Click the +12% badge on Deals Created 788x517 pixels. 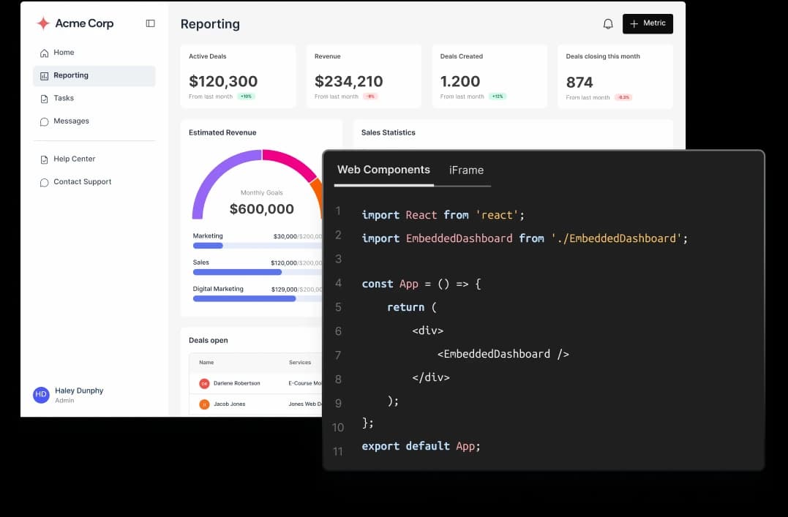click(498, 97)
